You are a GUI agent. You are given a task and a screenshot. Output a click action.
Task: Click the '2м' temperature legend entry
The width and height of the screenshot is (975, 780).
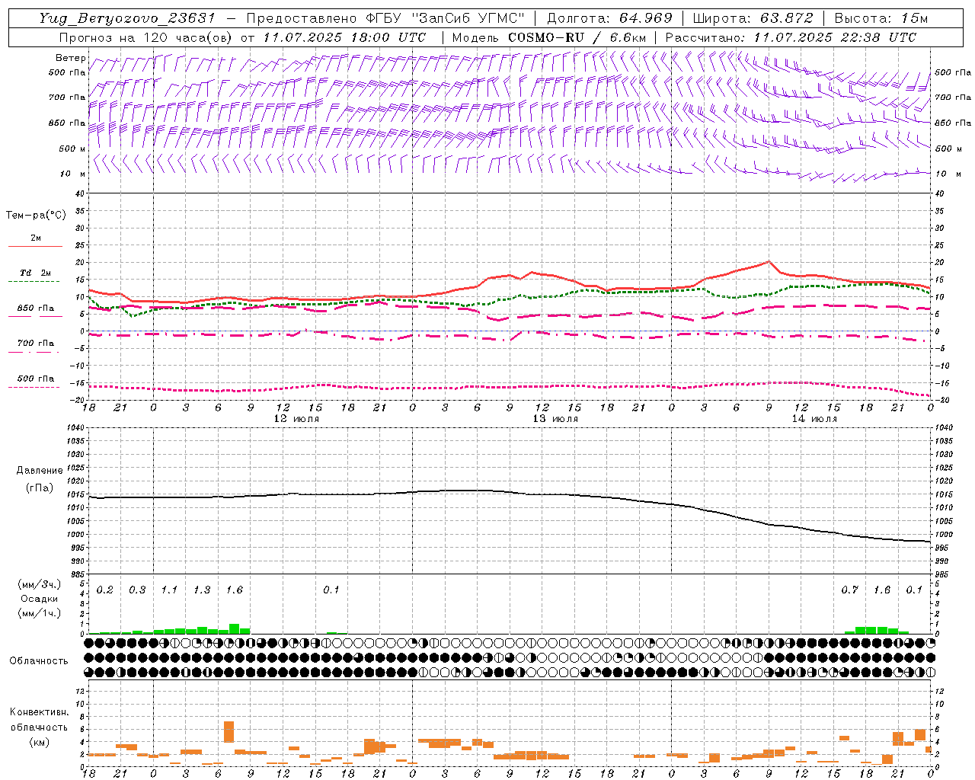36,238
